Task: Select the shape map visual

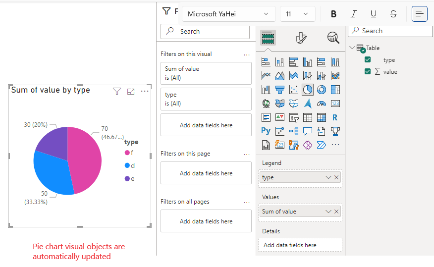Action: click(x=293, y=104)
